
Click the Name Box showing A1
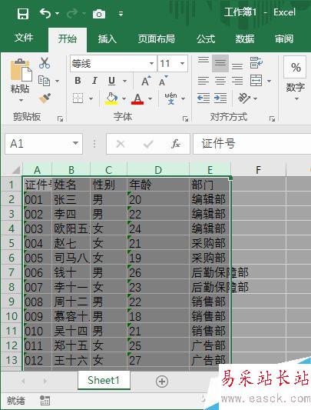pos(44,144)
